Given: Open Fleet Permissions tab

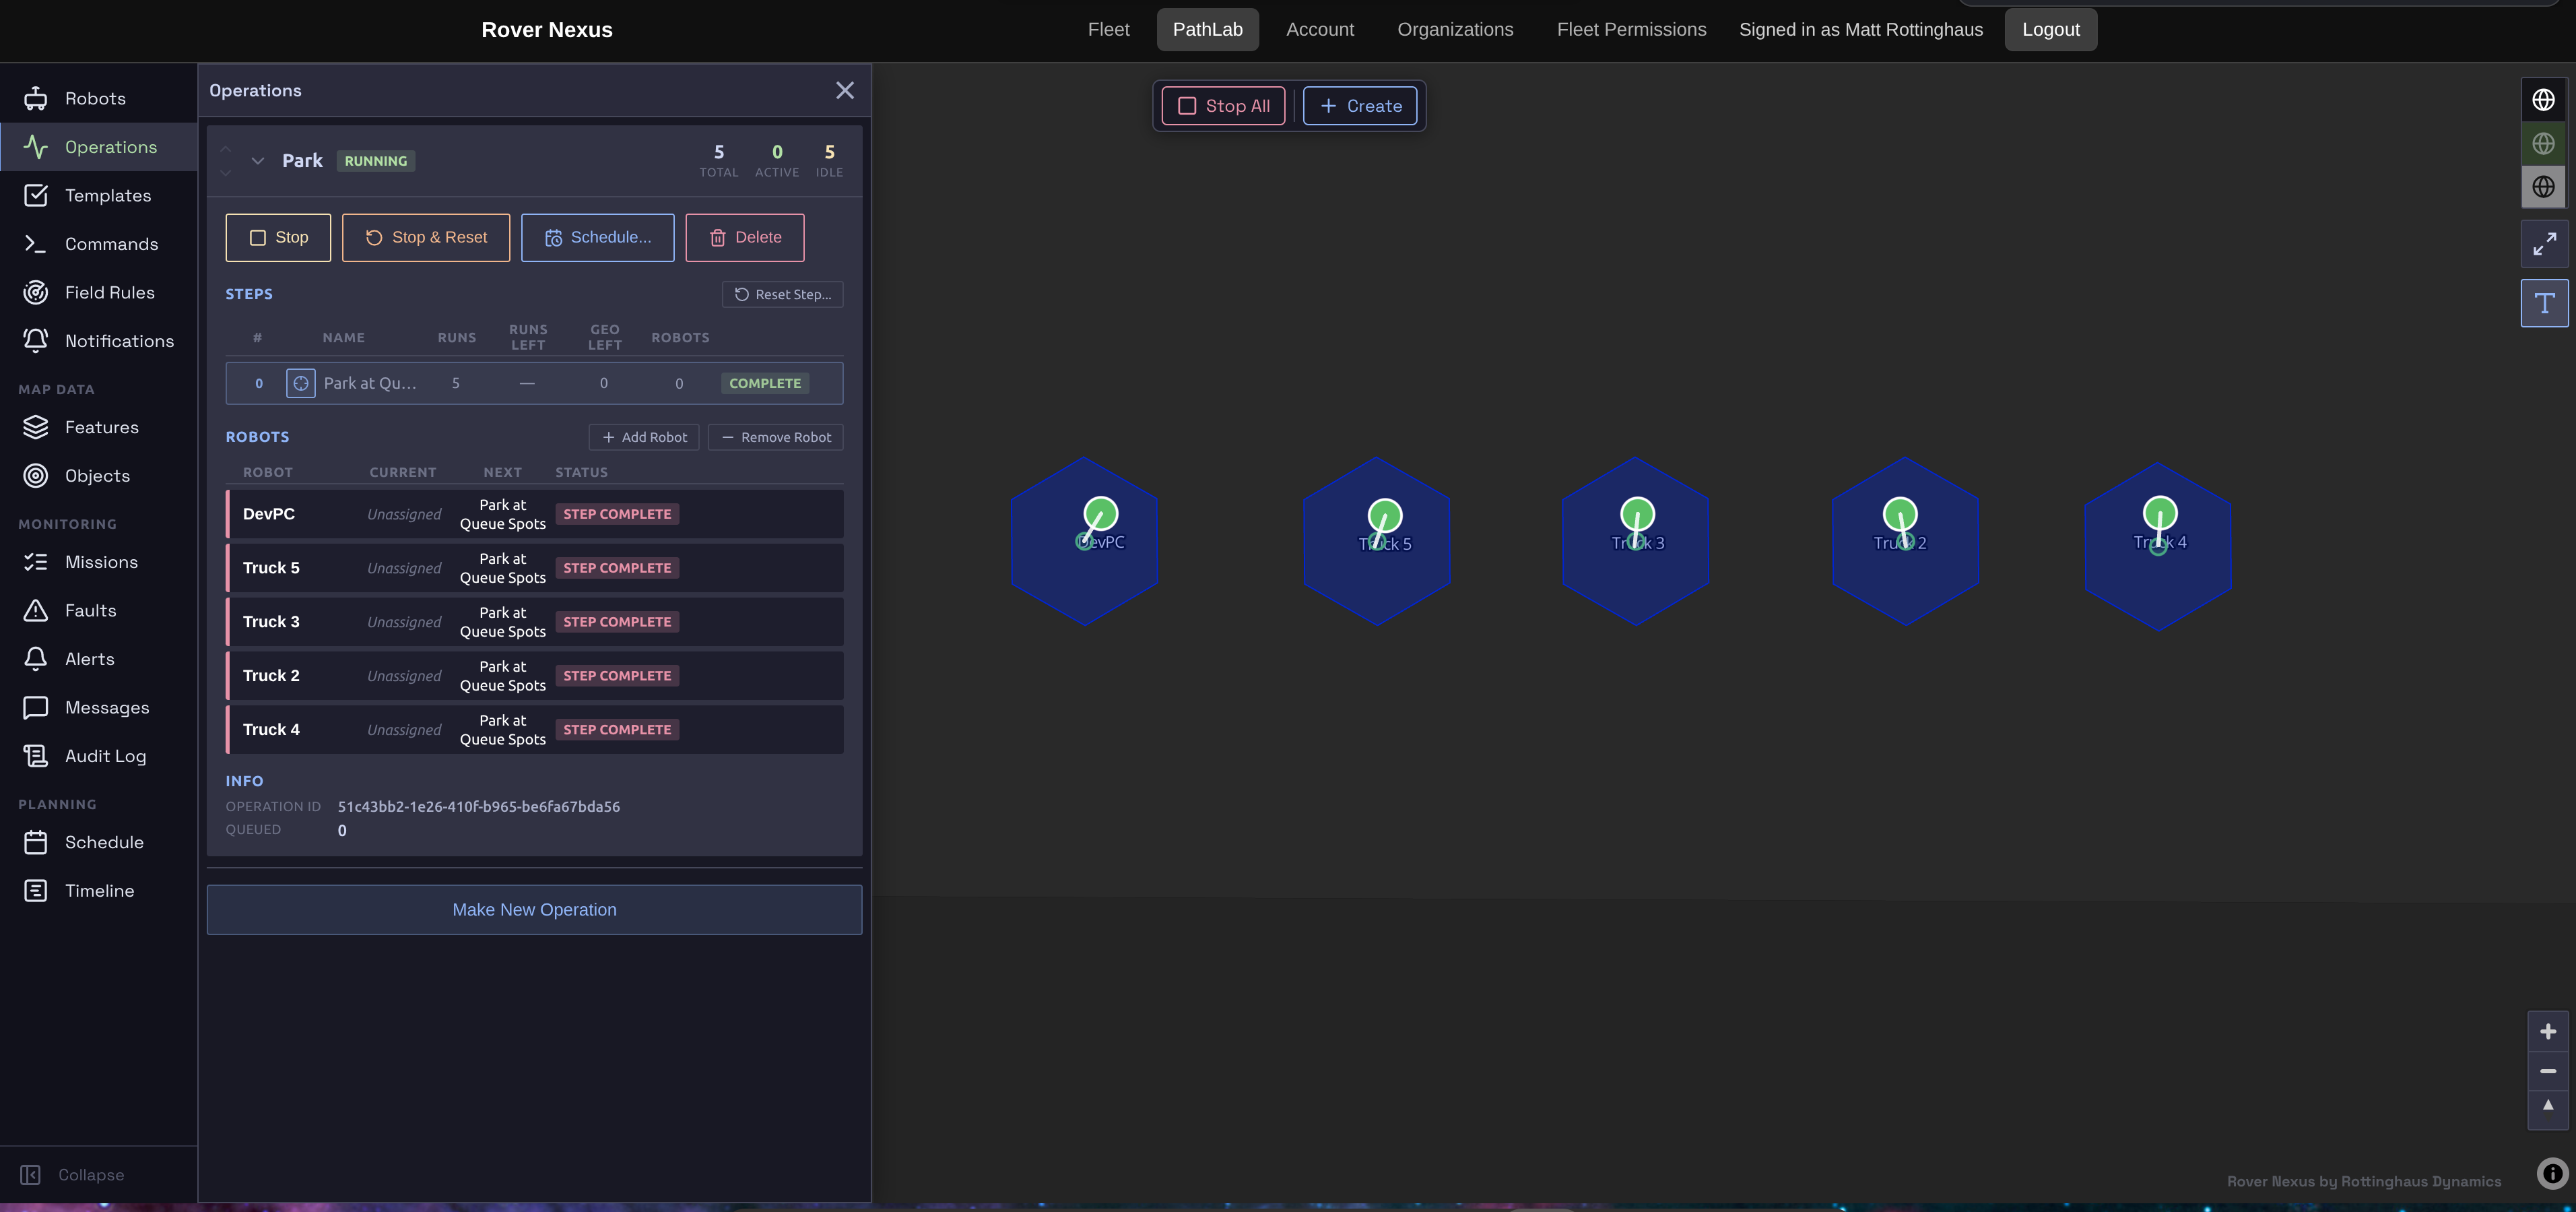Looking at the screenshot, I should click(1631, 30).
